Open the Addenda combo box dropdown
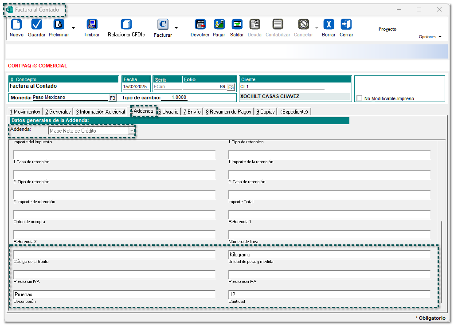Screen dimensions: 454x326 pyautogui.click(x=131, y=131)
